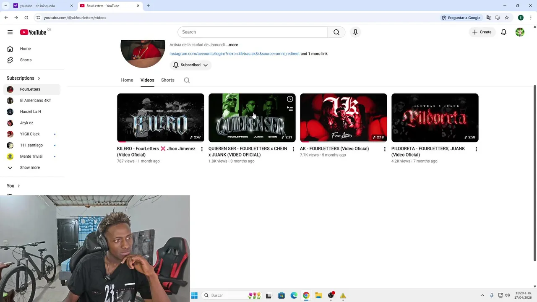This screenshot has width=537, height=302.
Task: Start voice search with the microphone
Action: (355, 32)
